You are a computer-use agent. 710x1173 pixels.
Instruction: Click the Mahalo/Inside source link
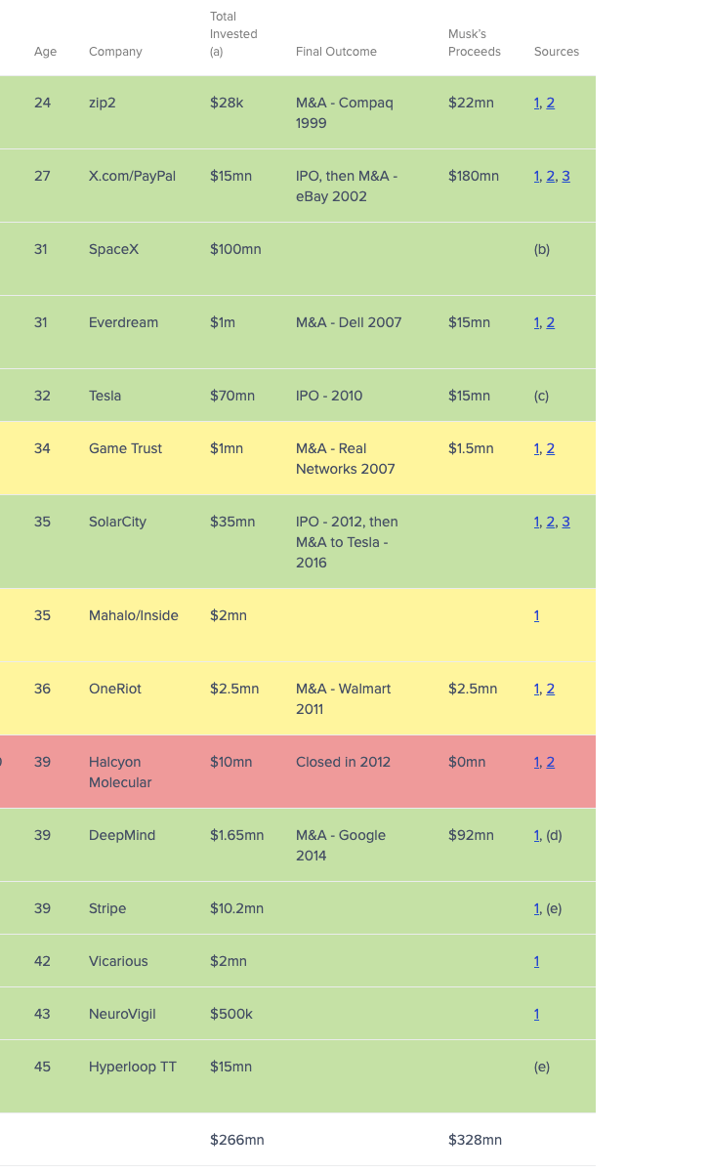(x=536, y=615)
